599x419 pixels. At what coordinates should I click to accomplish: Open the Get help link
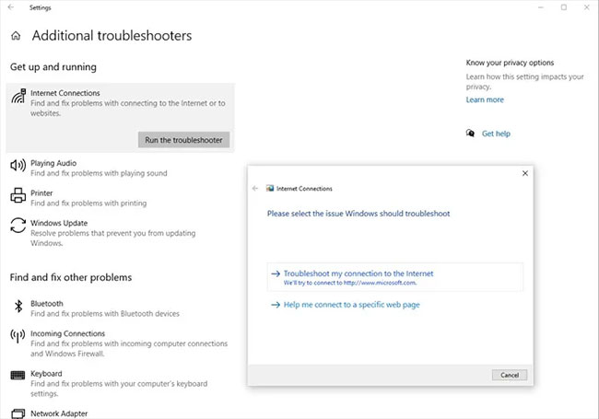point(496,134)
